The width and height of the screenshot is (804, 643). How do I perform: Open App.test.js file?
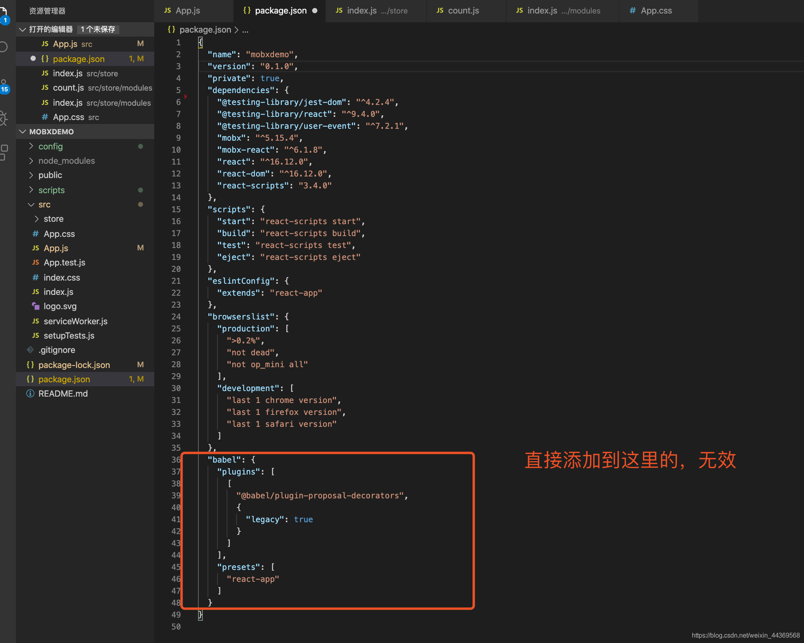click(x=85, y=262)
